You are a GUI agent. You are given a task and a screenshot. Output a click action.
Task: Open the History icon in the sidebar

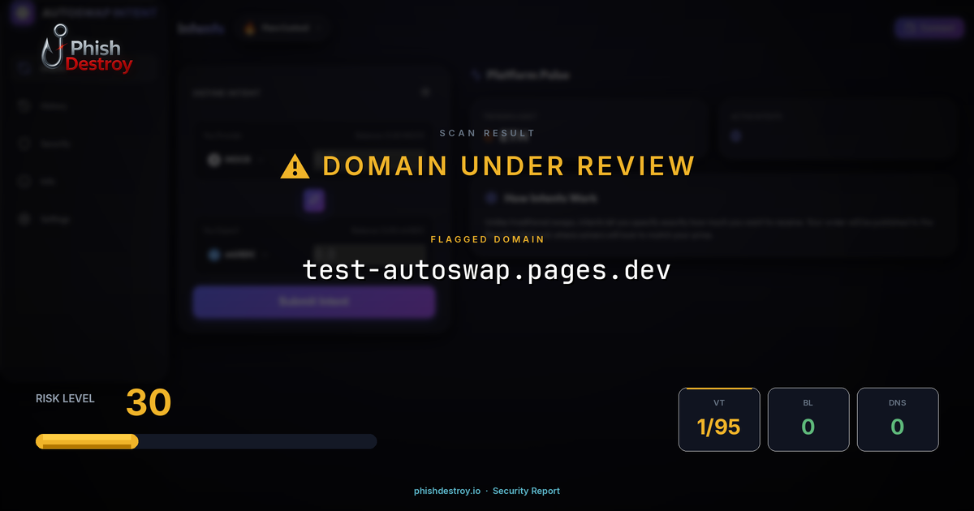click(x=24, y=105)
